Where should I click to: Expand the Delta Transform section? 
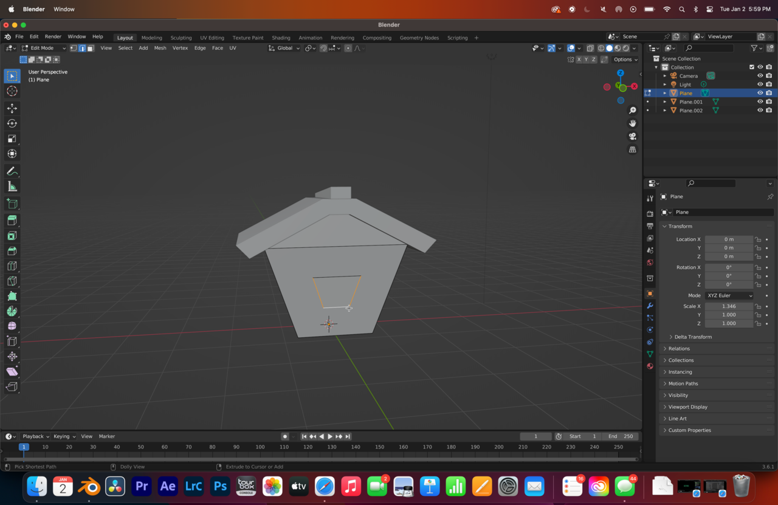(x=692, y=337)
